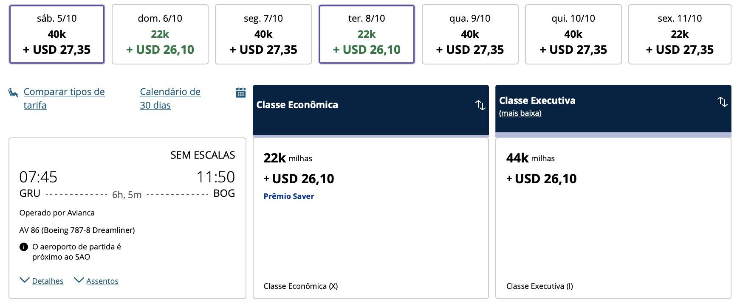Image resolution: width=740 pixels, height=302 pixels.
Task: Click the info icon near departure airport note
Action: click(x=24, y=247)
